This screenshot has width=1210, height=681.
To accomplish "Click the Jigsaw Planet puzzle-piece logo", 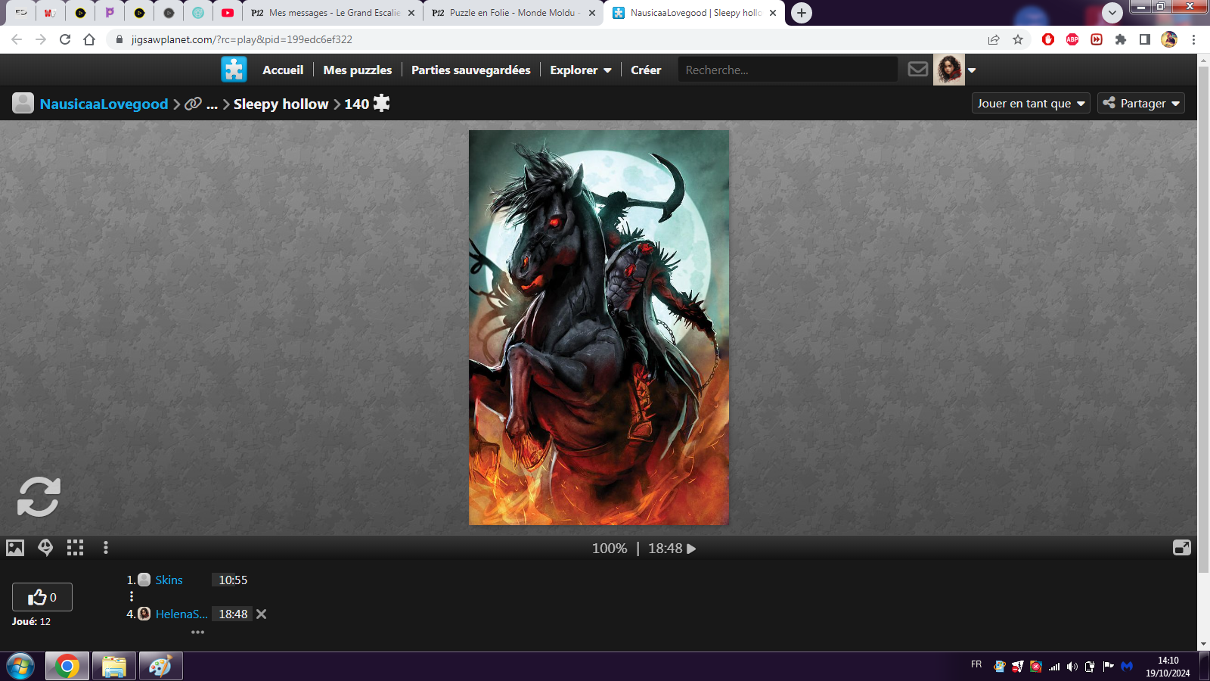I will pyautogui.click(x=234, y=70).
